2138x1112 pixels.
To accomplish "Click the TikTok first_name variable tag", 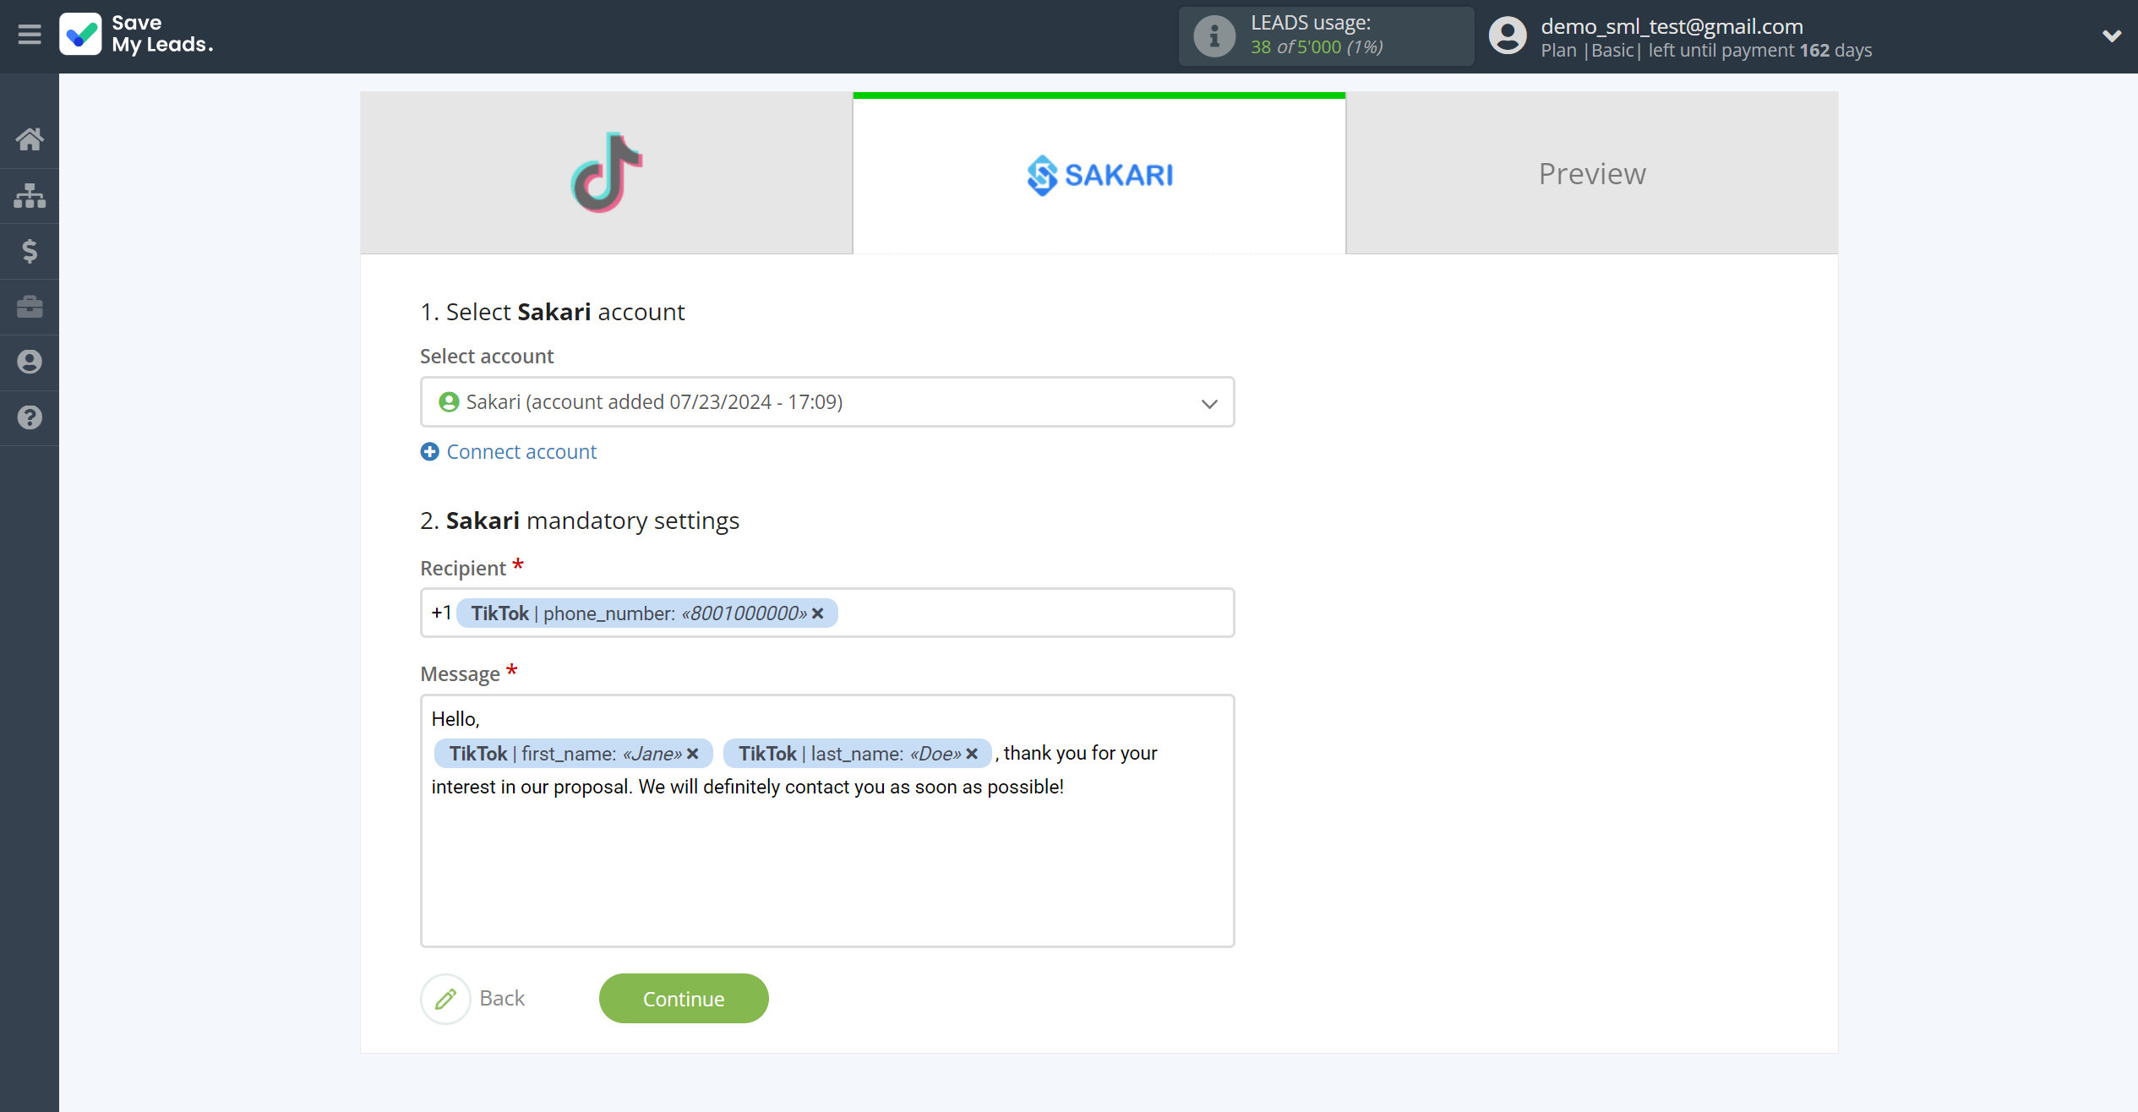I will 574,754.
